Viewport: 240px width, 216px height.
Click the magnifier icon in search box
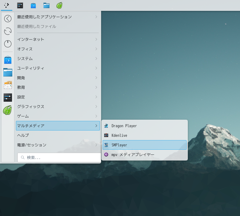tap(23, 157)
